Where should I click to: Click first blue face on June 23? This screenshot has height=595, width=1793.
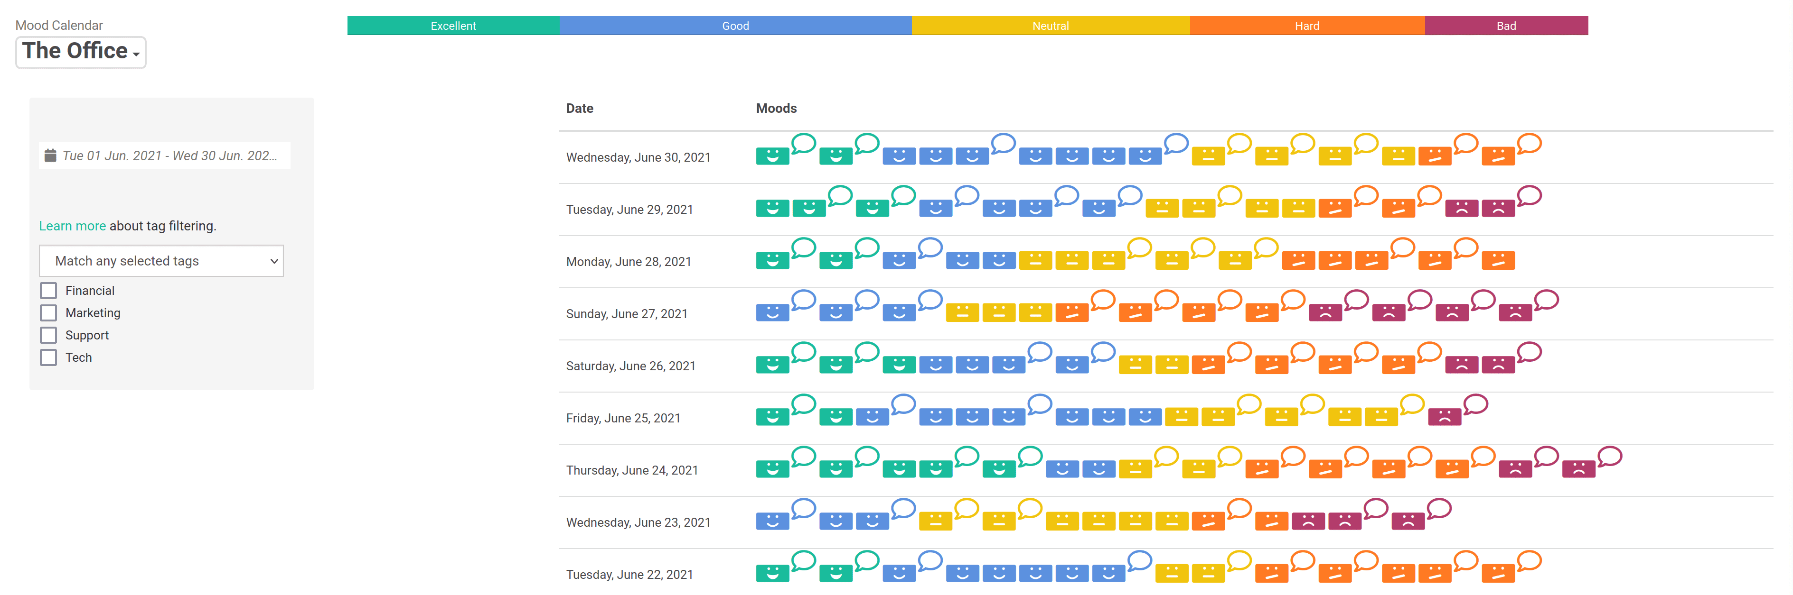coord(772,522)
